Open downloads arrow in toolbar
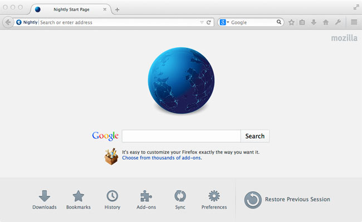Image resolution: width=362 pixels, height=222 pixels. pyautogui.click(x=314, y=22)
